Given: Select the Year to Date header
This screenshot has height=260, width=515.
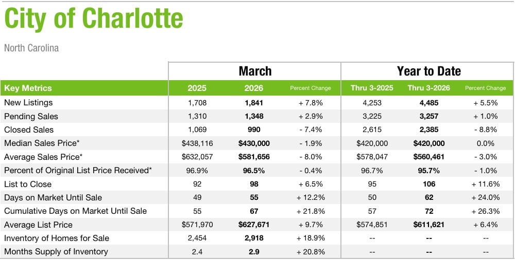Looking at the screenshot, I should [x=428, y=71].
